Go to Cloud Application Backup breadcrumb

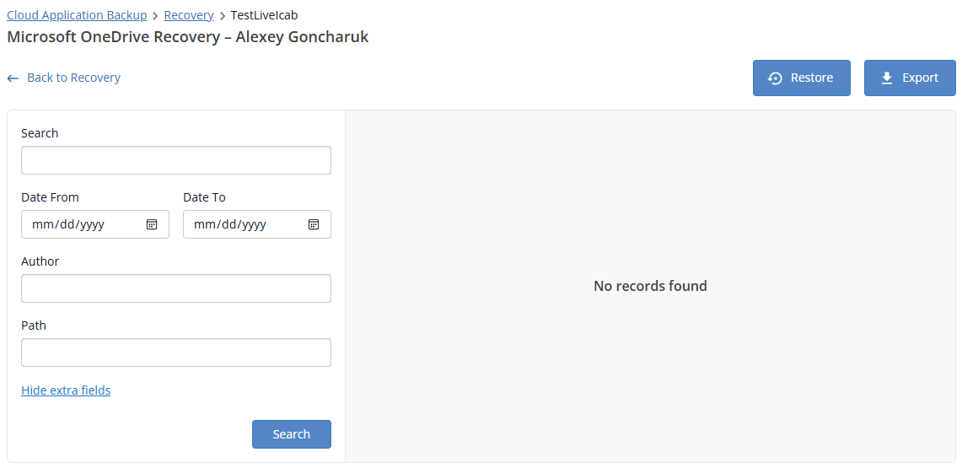[77, 15]
